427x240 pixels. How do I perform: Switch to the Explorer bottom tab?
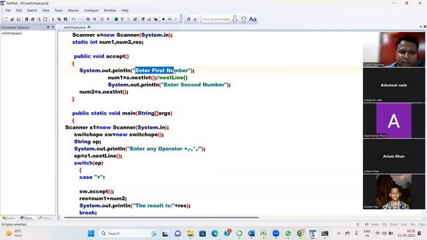[9, 218]
